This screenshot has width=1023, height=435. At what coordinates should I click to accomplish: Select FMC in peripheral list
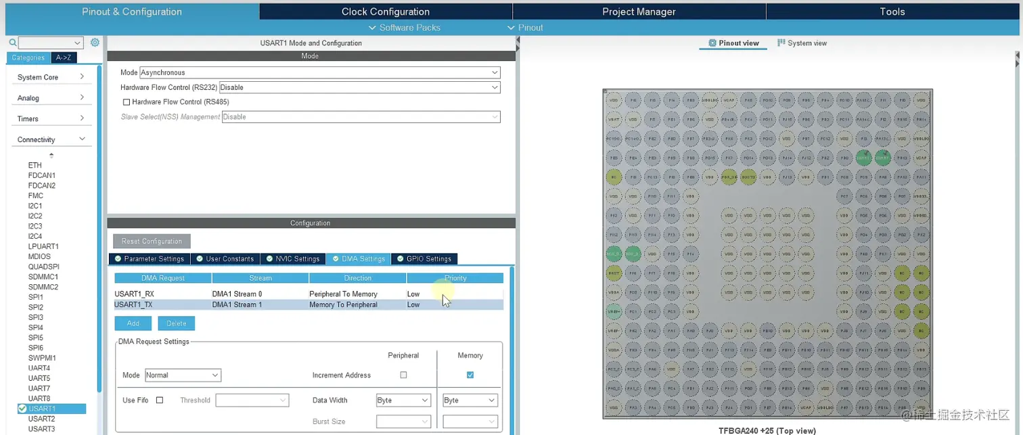point(36,196)
